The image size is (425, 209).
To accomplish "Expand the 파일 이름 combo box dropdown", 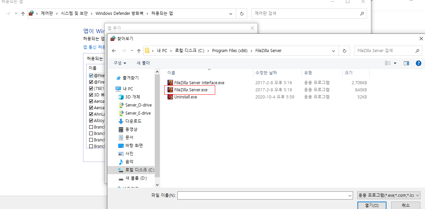I will click(x=350, y=195).
